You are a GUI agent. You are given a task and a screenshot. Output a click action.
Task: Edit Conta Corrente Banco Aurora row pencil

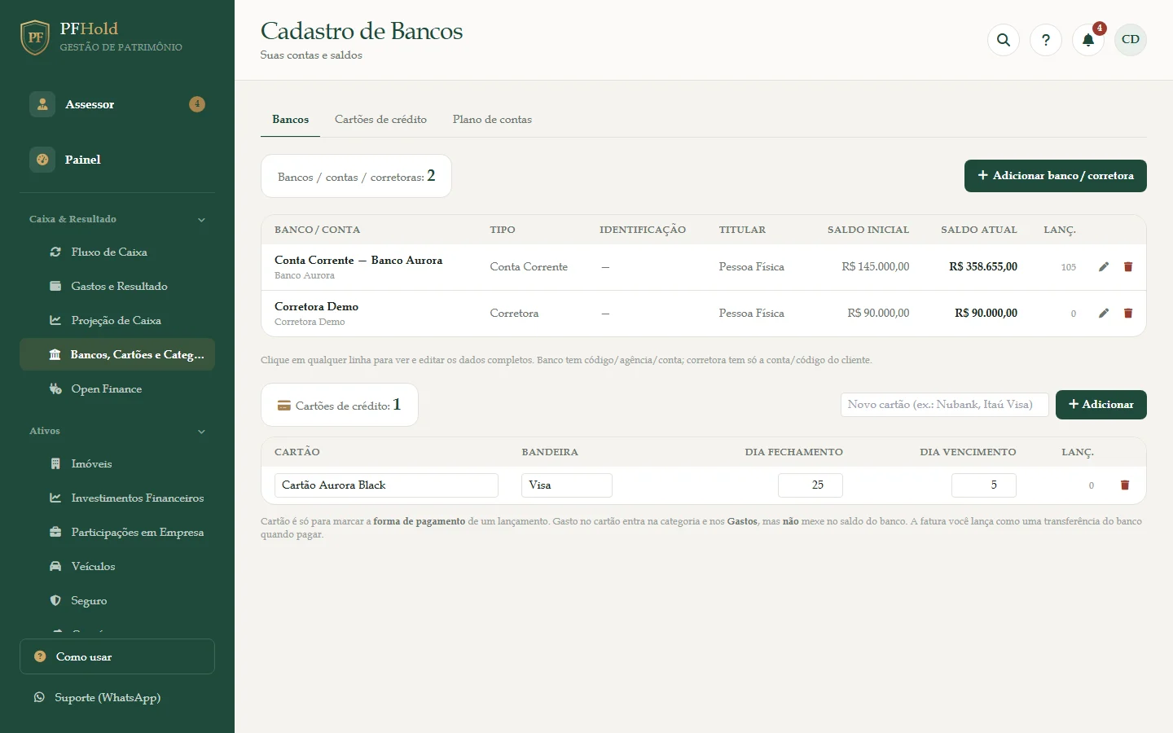(1104, 267)
